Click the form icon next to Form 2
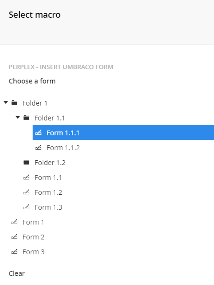 tap(14, 237)
